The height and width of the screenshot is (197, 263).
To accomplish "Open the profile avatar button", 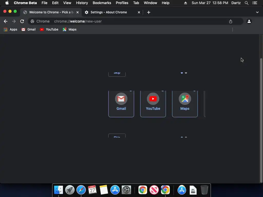I will 249,21.
